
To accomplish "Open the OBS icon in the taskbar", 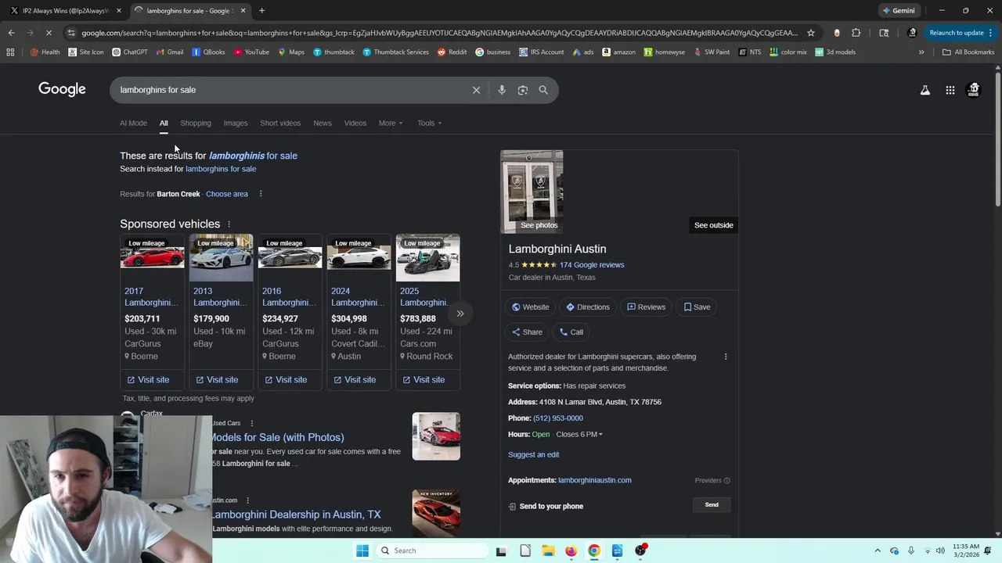I will pyautogui.click(x=640, y=550).
